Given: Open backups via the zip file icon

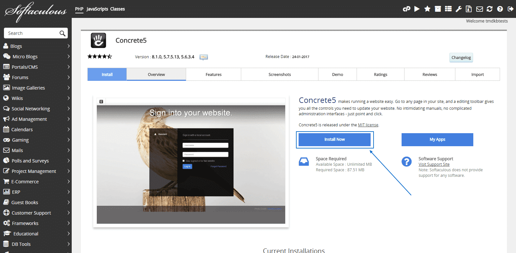Looking at the screenshot, I should 469,9.
